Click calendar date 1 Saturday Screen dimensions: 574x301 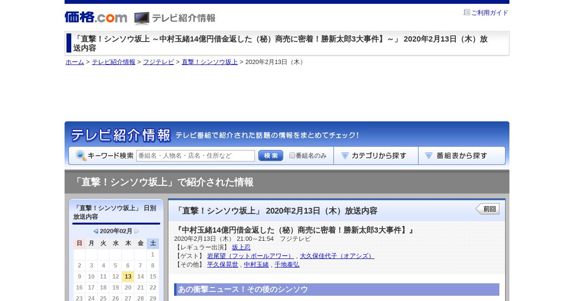(153, 255)
